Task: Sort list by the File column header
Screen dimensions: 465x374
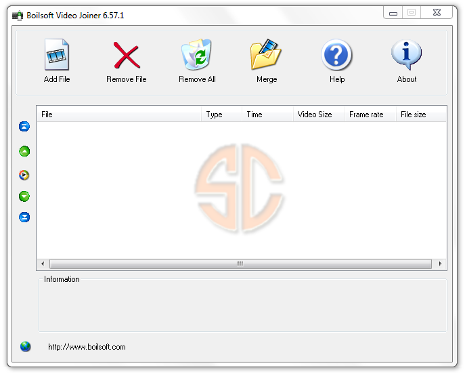Action: click(x=119, y=115)
